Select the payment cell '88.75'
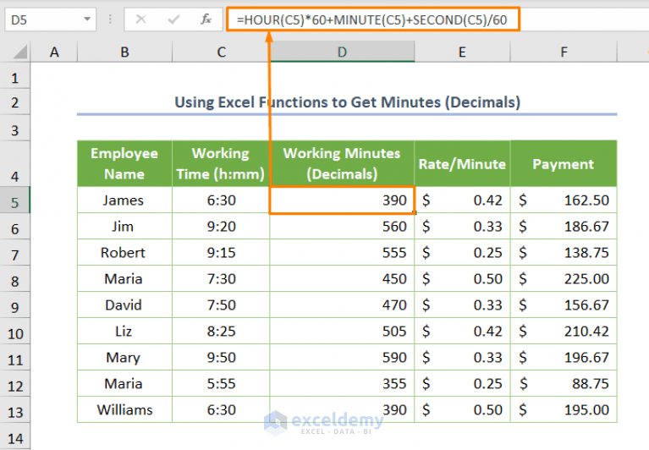The width and height of the screenshot is (649, 450). tap(564, 383)
